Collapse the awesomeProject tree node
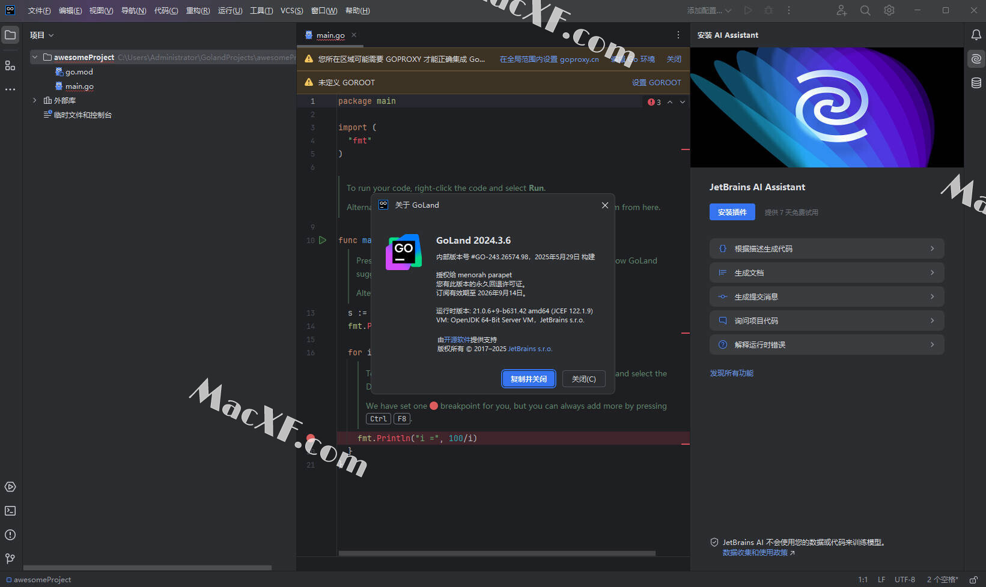The height and width of the screenshot is (587, 986). 35,57
